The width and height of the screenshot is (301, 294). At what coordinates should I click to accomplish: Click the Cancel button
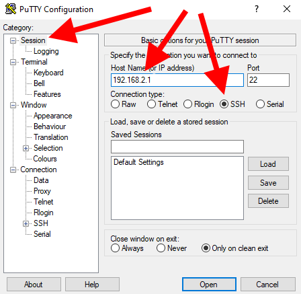pos(268,285)
